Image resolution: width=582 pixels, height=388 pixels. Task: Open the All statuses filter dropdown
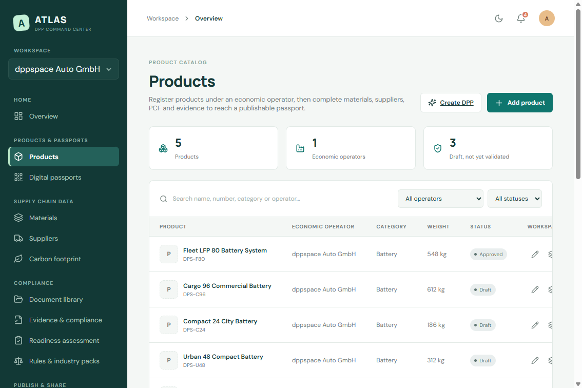(x=514, y=199)
